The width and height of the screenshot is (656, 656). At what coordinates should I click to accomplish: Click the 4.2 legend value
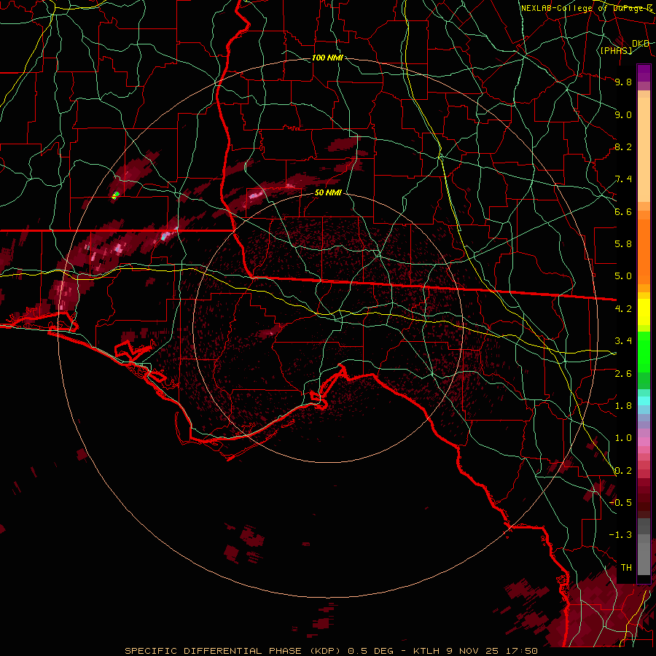pyautogui.click(x=623, y=309)
